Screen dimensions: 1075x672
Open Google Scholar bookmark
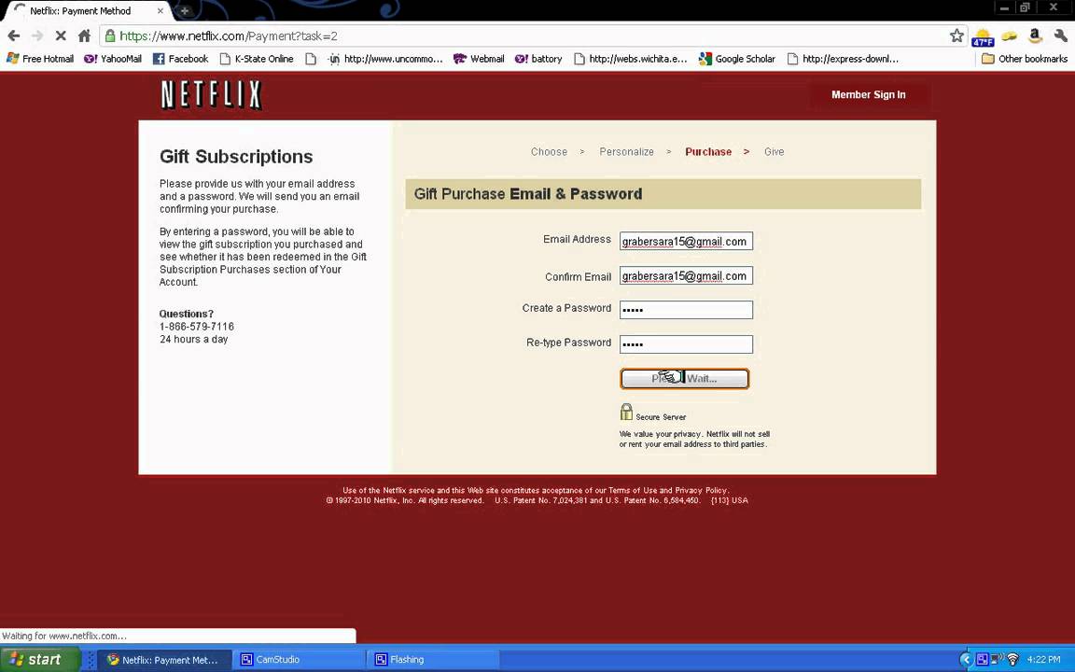[x=737, y=59]
